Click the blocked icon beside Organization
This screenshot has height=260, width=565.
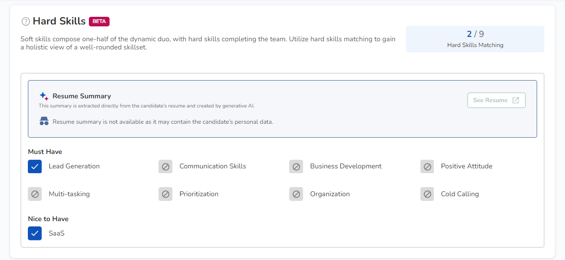point(296,194)
